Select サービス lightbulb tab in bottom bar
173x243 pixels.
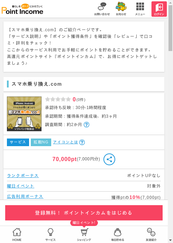(51, 235)
